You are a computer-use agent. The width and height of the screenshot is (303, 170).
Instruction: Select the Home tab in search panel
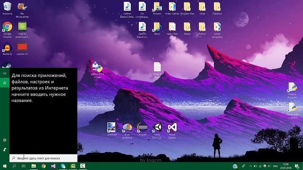pyautogui.click(x=5, y=83)
